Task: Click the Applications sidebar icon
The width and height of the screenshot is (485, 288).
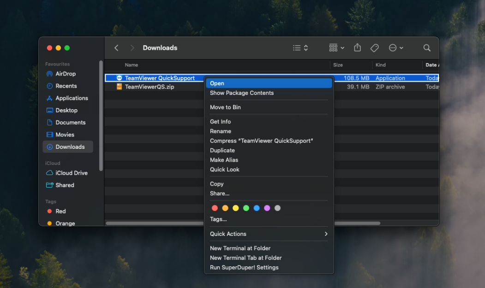Action: tap(49, 98)
